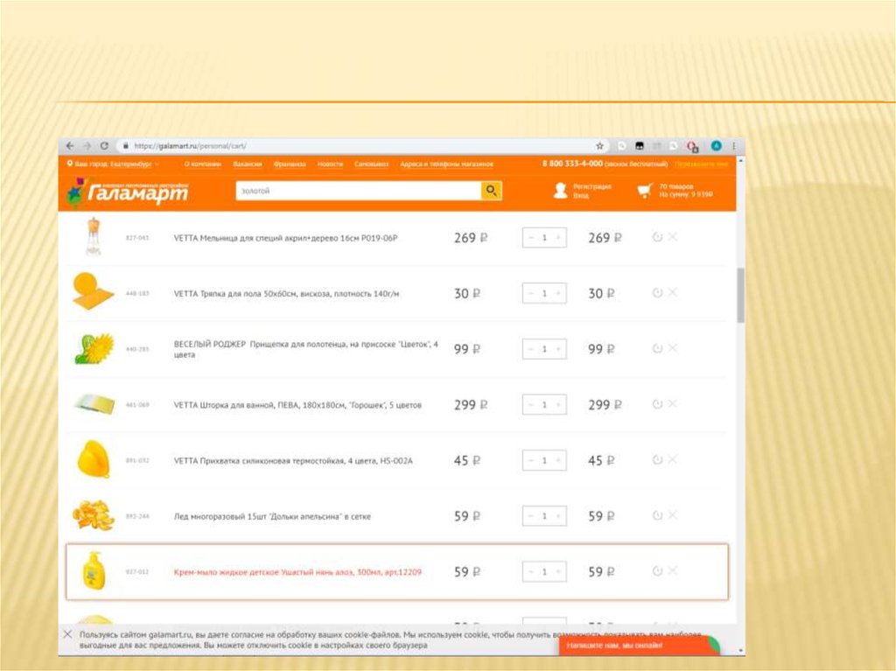Increase quantity of VETTA Мельница для специй

point(558,238)
